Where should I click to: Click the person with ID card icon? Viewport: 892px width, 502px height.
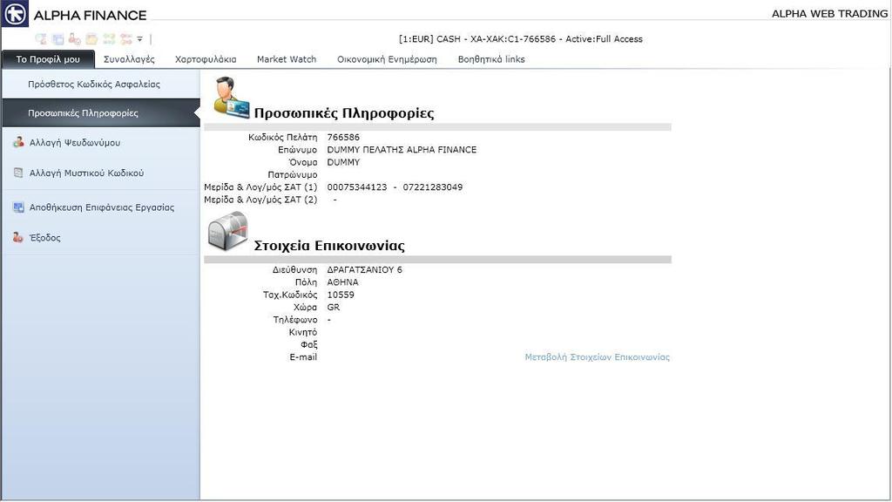click(x=230, y=98)
